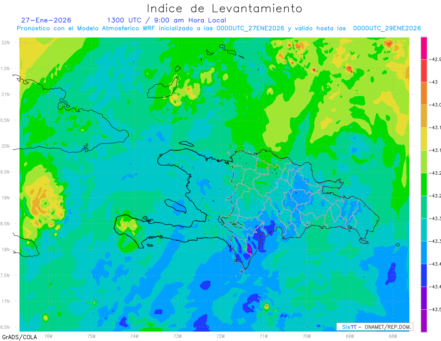Click the magenta swatch atop the colorbar
This screenshot has height=341, width=441.
pyautogui.click(x=424, y=48)
